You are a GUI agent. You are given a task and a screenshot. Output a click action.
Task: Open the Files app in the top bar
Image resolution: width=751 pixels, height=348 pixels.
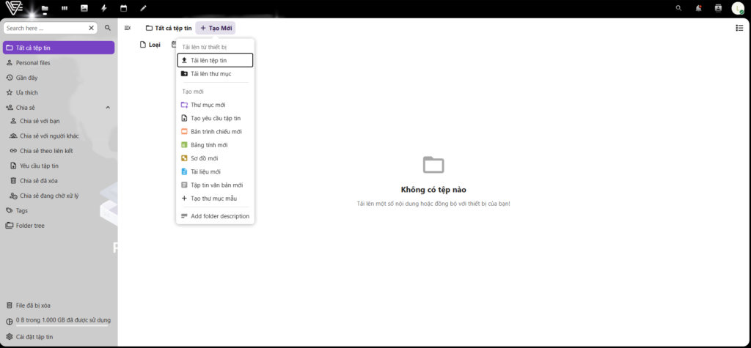pos(45,8)
